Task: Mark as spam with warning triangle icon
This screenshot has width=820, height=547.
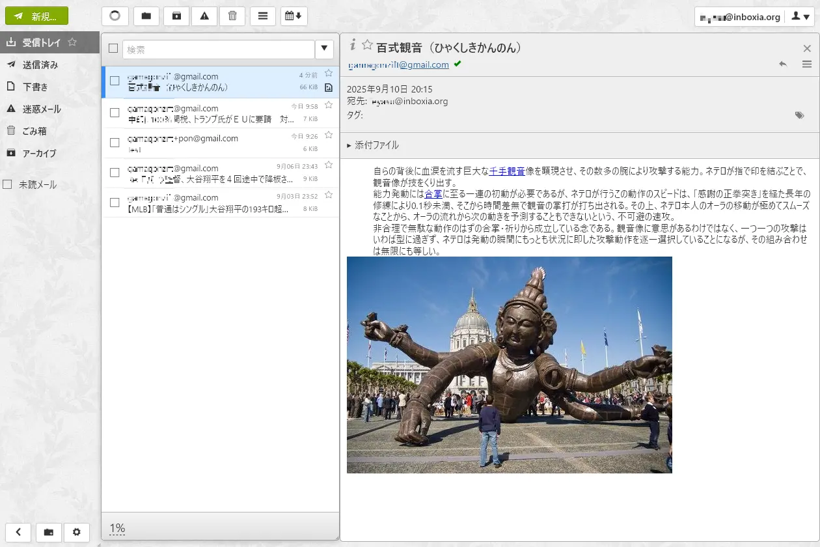Action: [204, 16]
